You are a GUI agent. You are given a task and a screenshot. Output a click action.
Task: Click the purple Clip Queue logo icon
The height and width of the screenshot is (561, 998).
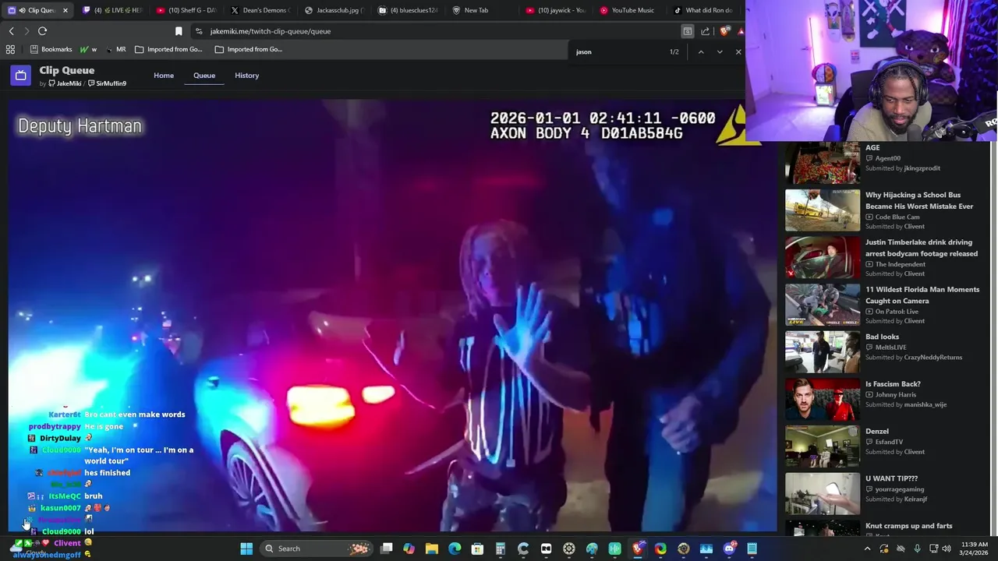[21, 76]
